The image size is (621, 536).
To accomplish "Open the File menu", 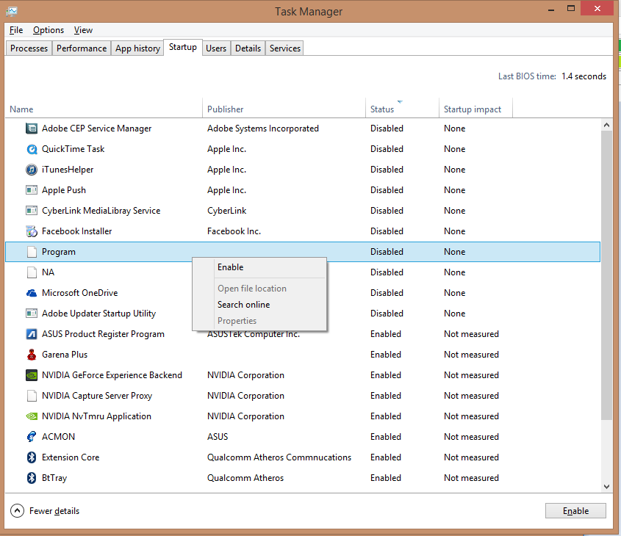I will [x=16, y=30].
